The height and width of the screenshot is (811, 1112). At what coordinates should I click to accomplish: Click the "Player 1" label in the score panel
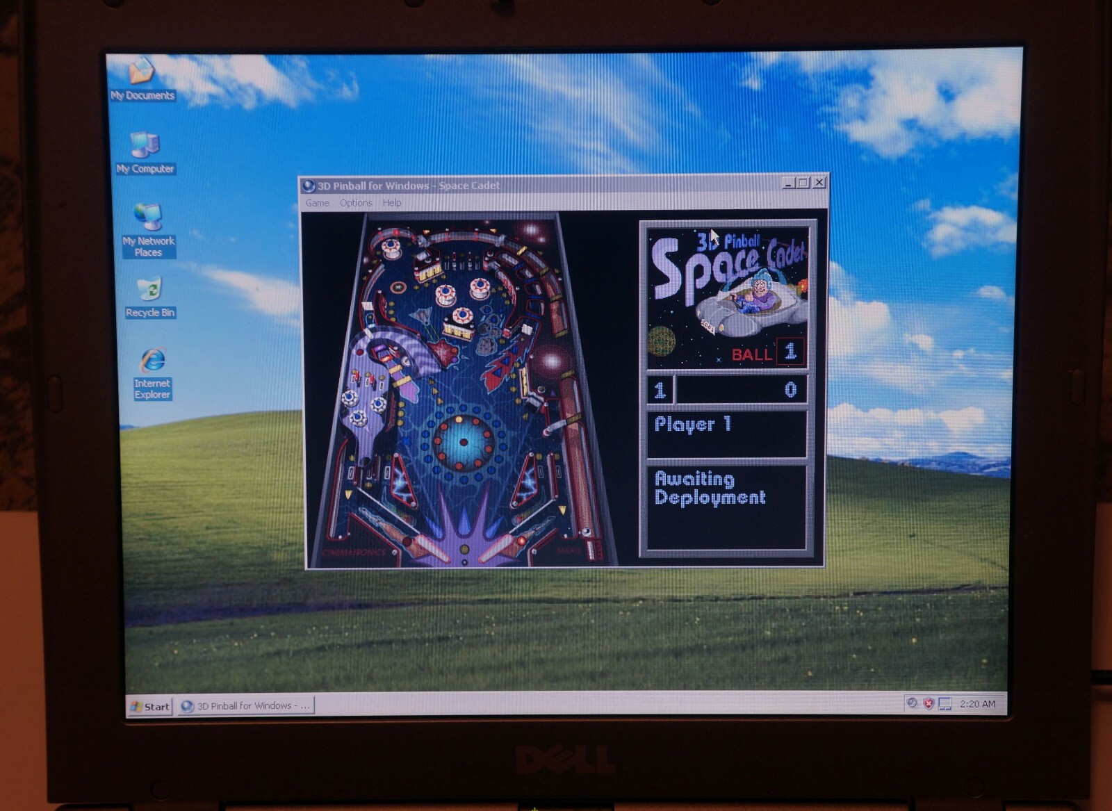click(693, 424)
